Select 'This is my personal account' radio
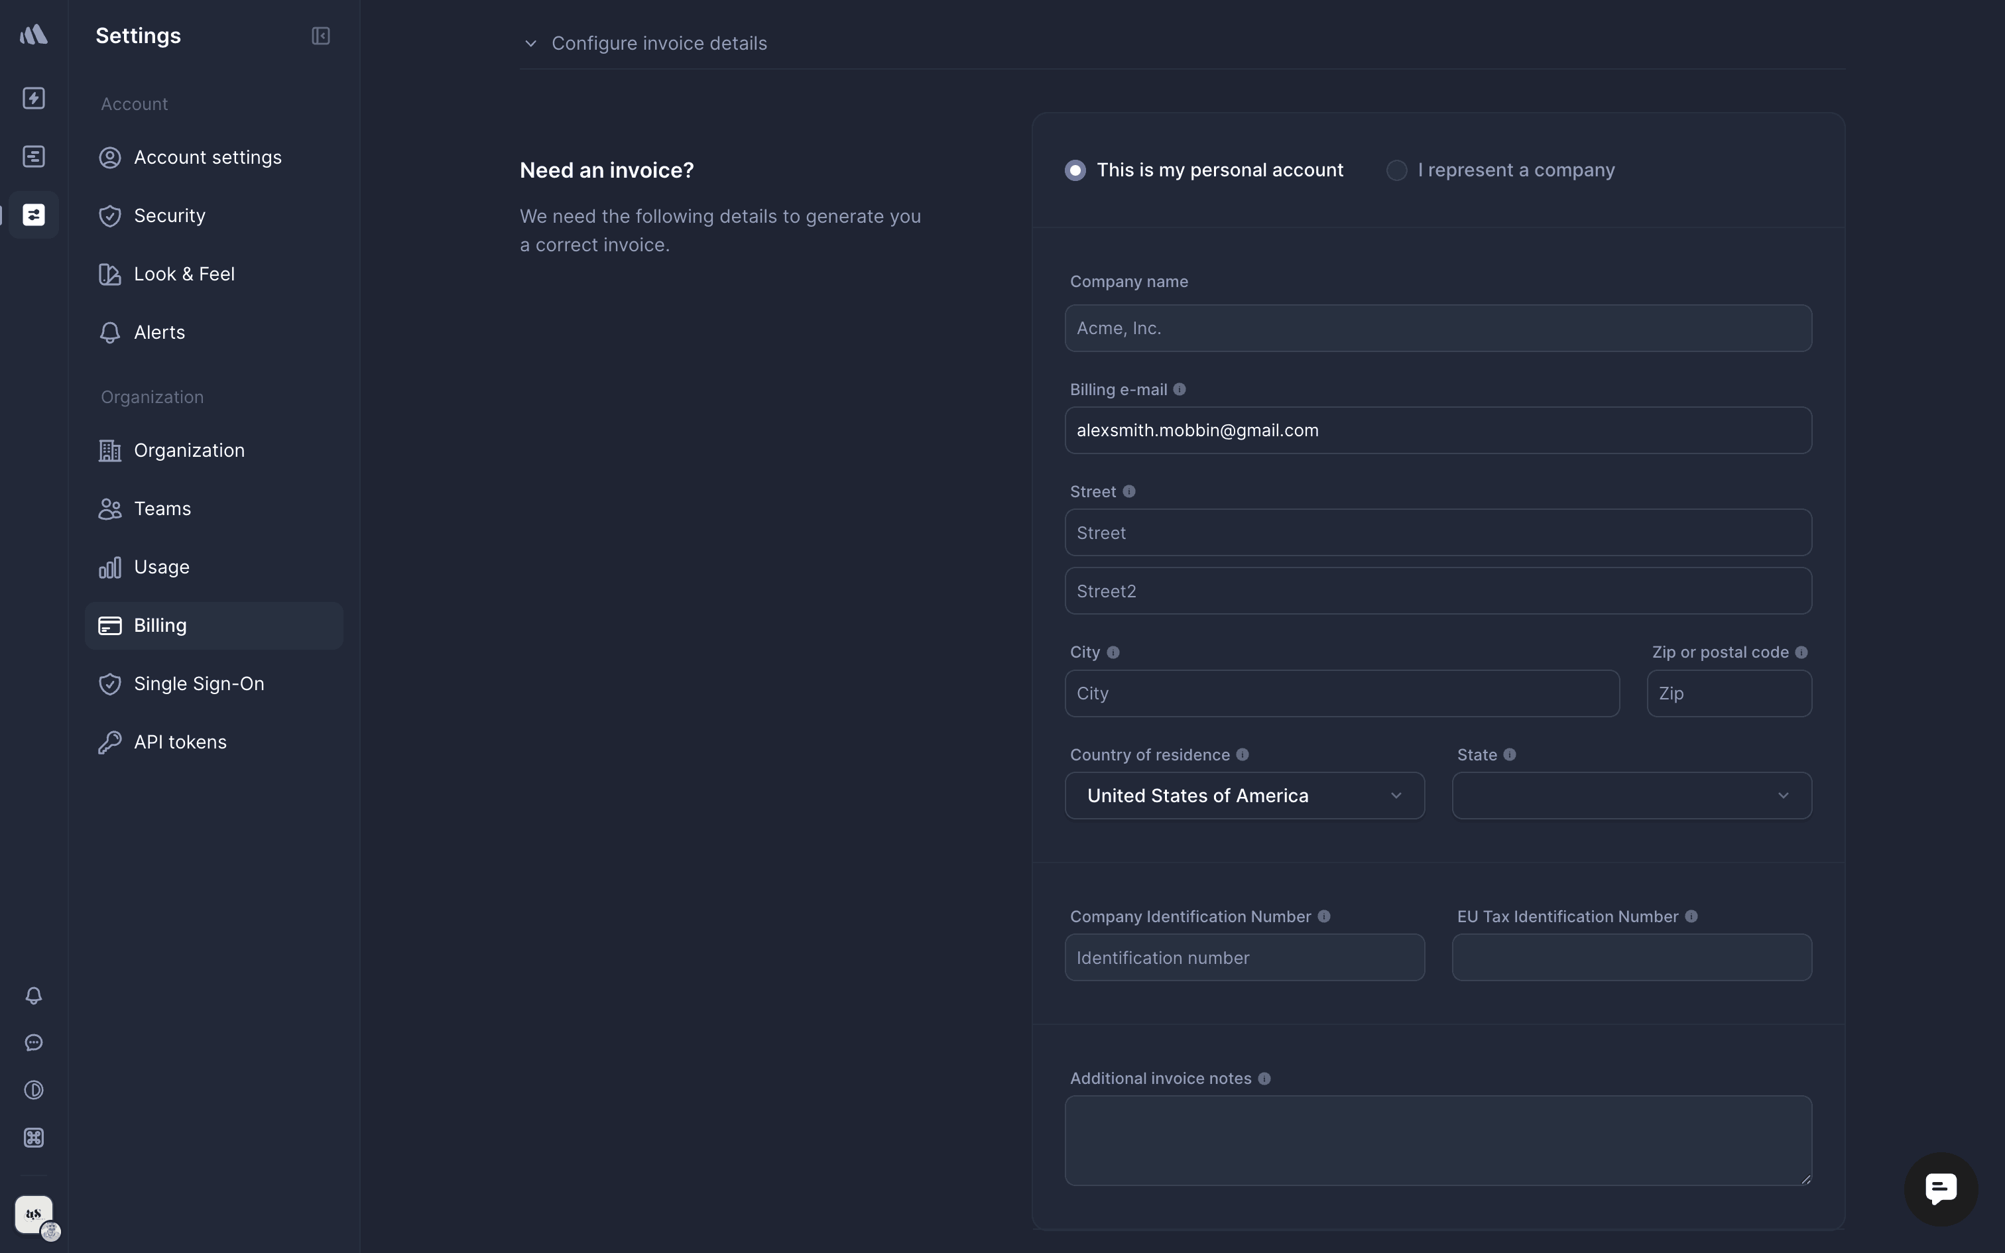Image resolution: width=2005 pixels, height=1253 pixels. [1075, 171]
